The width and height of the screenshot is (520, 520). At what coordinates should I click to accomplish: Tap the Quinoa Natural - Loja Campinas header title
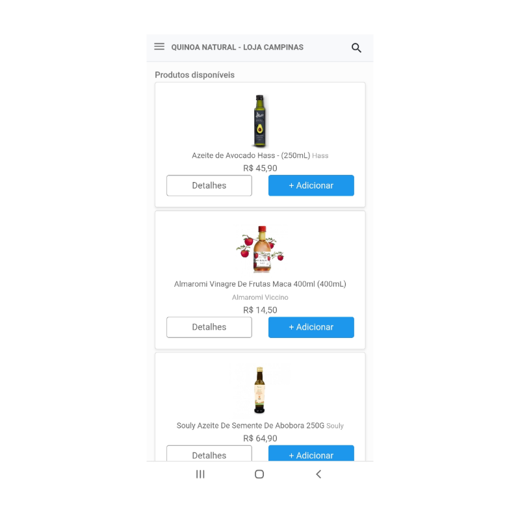click(x=237, y=47)
